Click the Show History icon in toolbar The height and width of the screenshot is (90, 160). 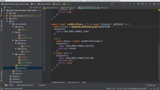point(146,4)
